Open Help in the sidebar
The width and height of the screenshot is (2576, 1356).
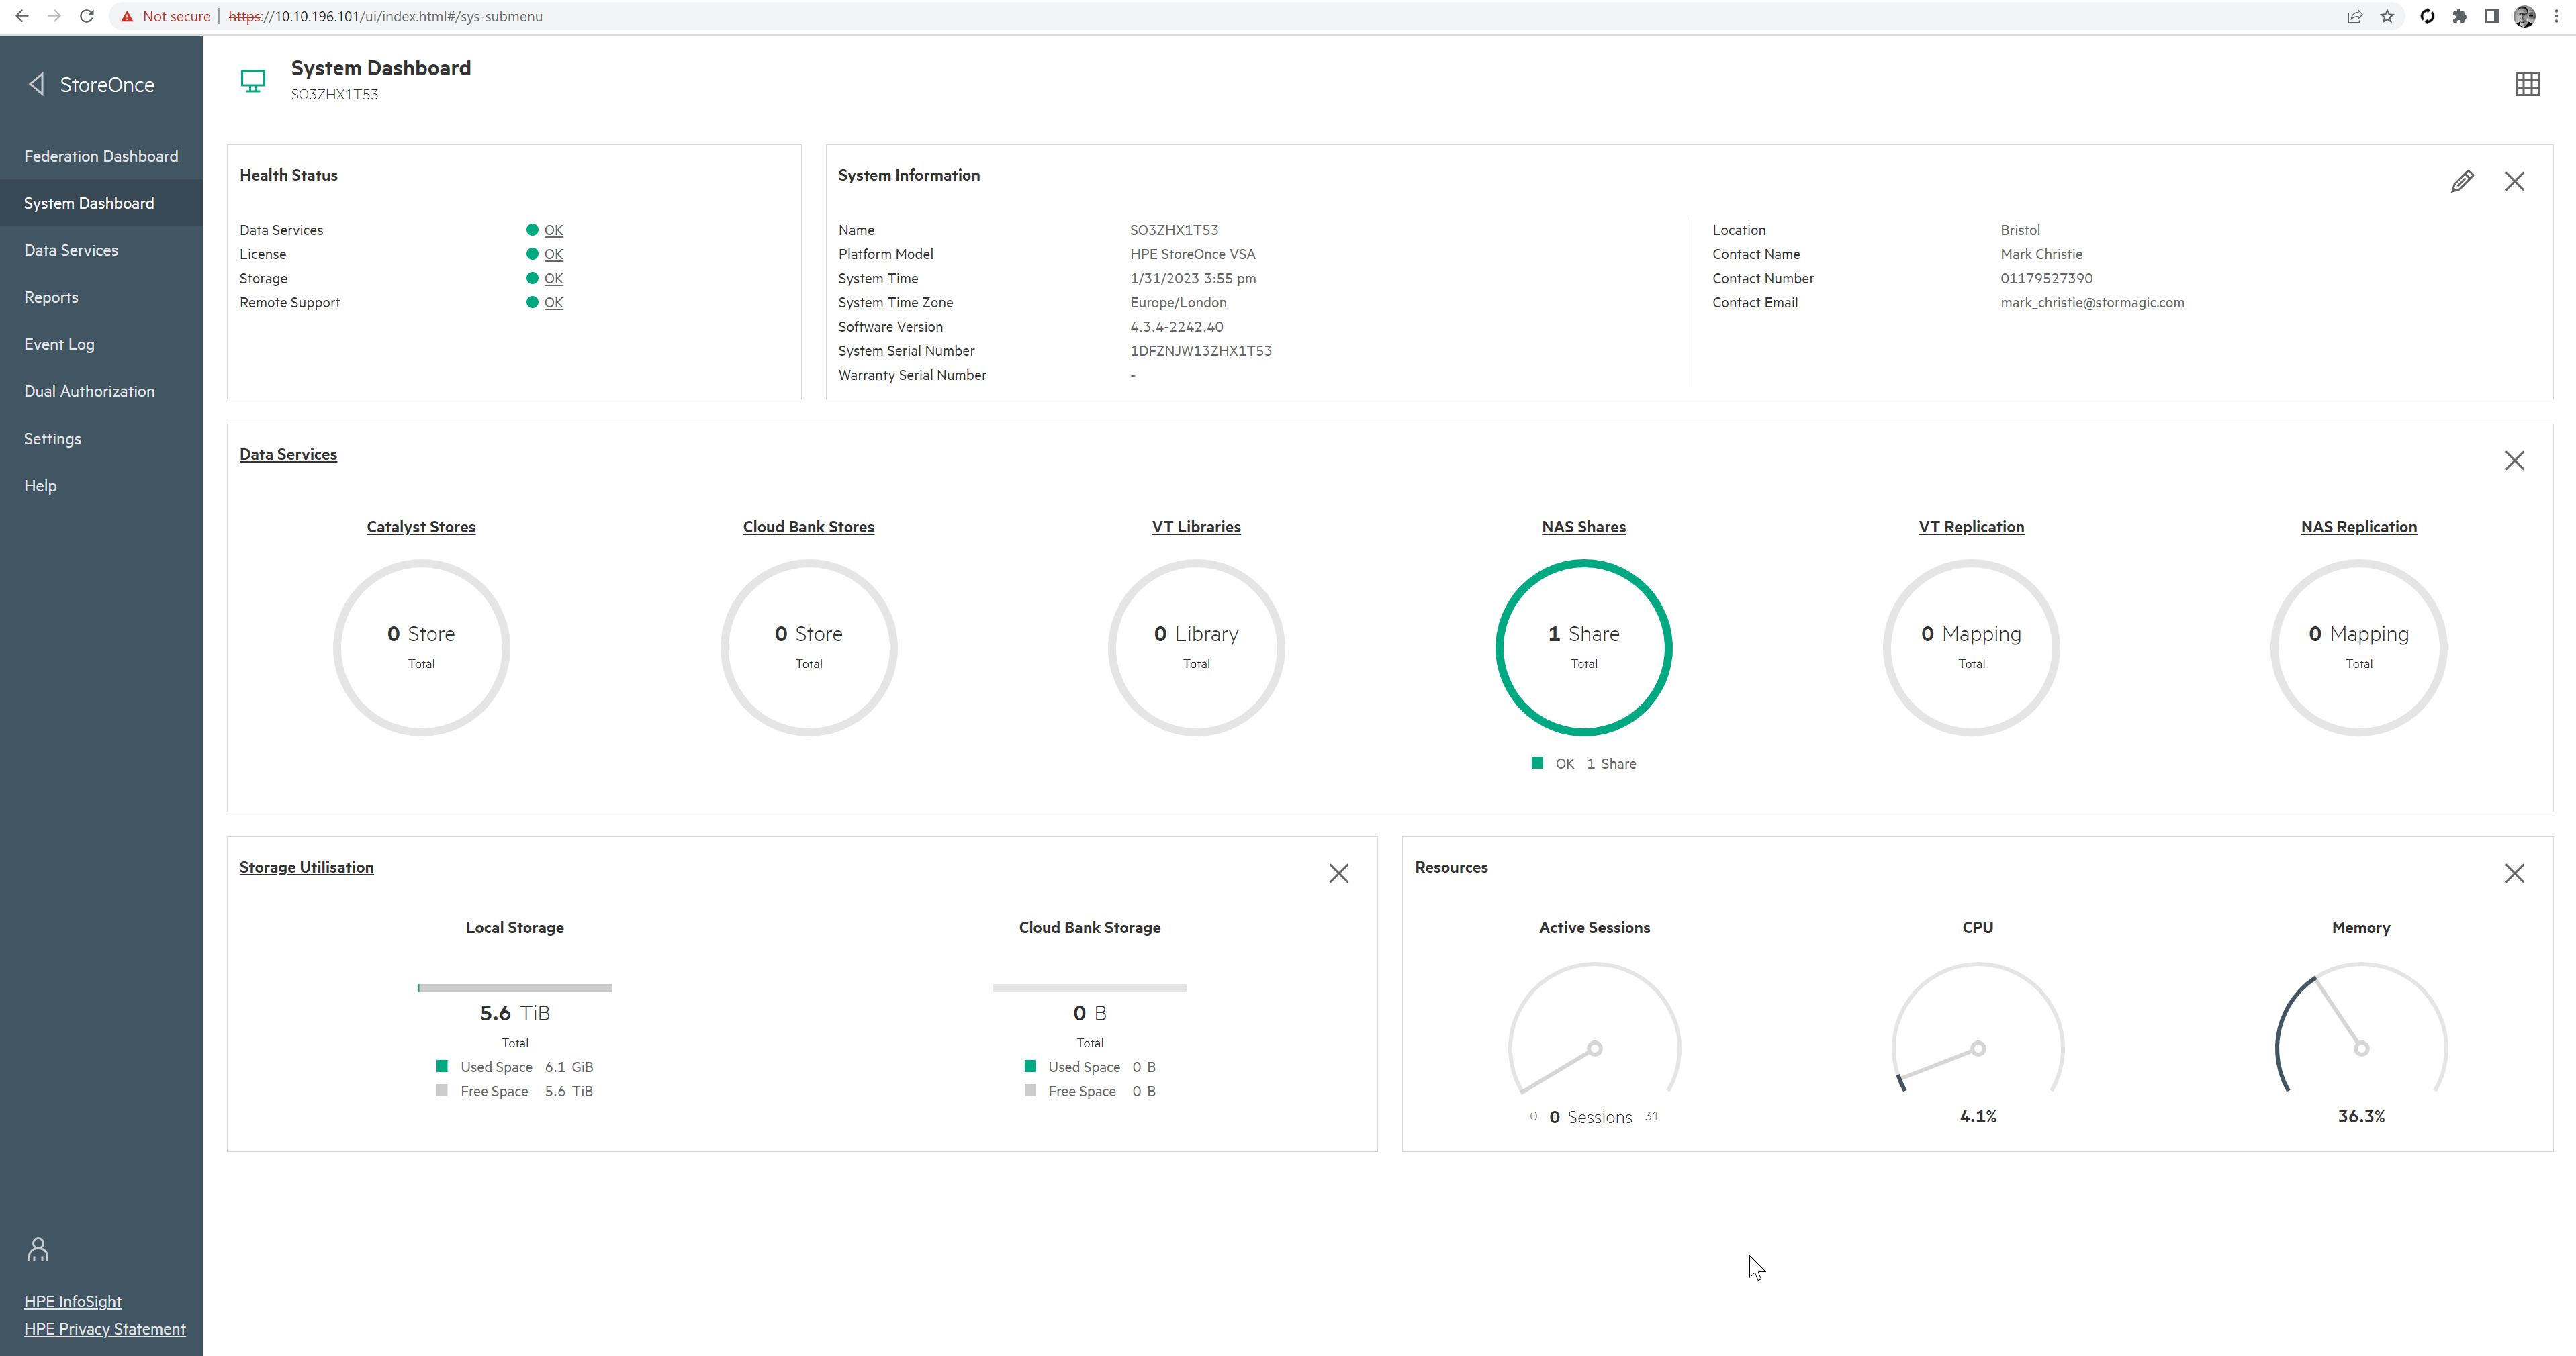point(101,486)
